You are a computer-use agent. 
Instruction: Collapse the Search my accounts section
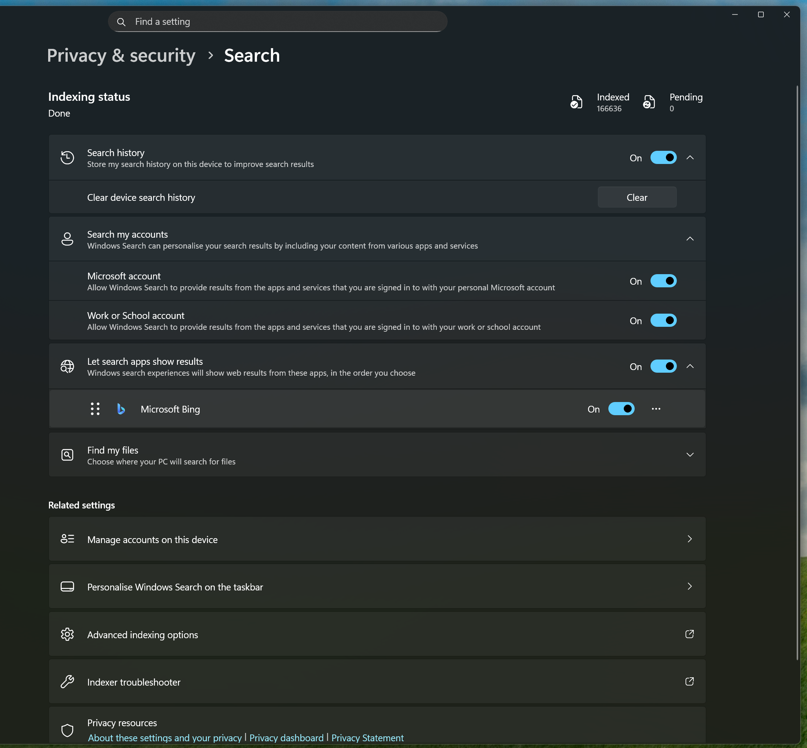click(690, 239)
